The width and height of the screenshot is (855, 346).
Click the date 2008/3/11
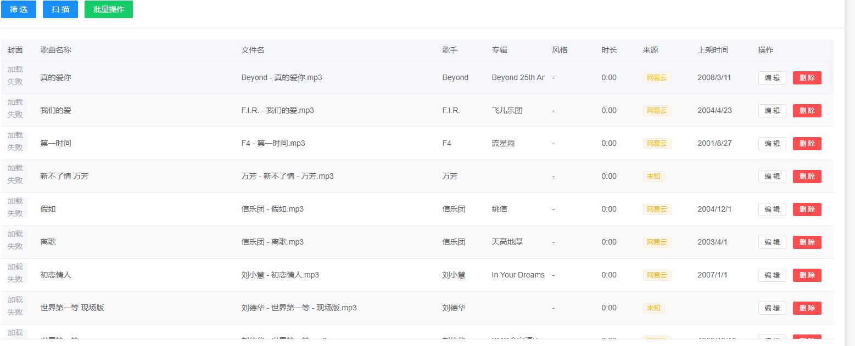pyautogui.click(x=714, y=77)
